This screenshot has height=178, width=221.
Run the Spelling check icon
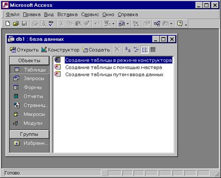pos(51,24)
